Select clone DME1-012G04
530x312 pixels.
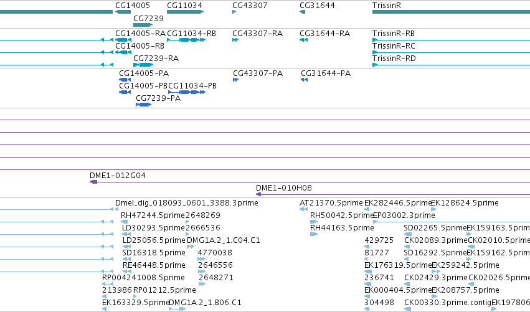pos(118,176)
